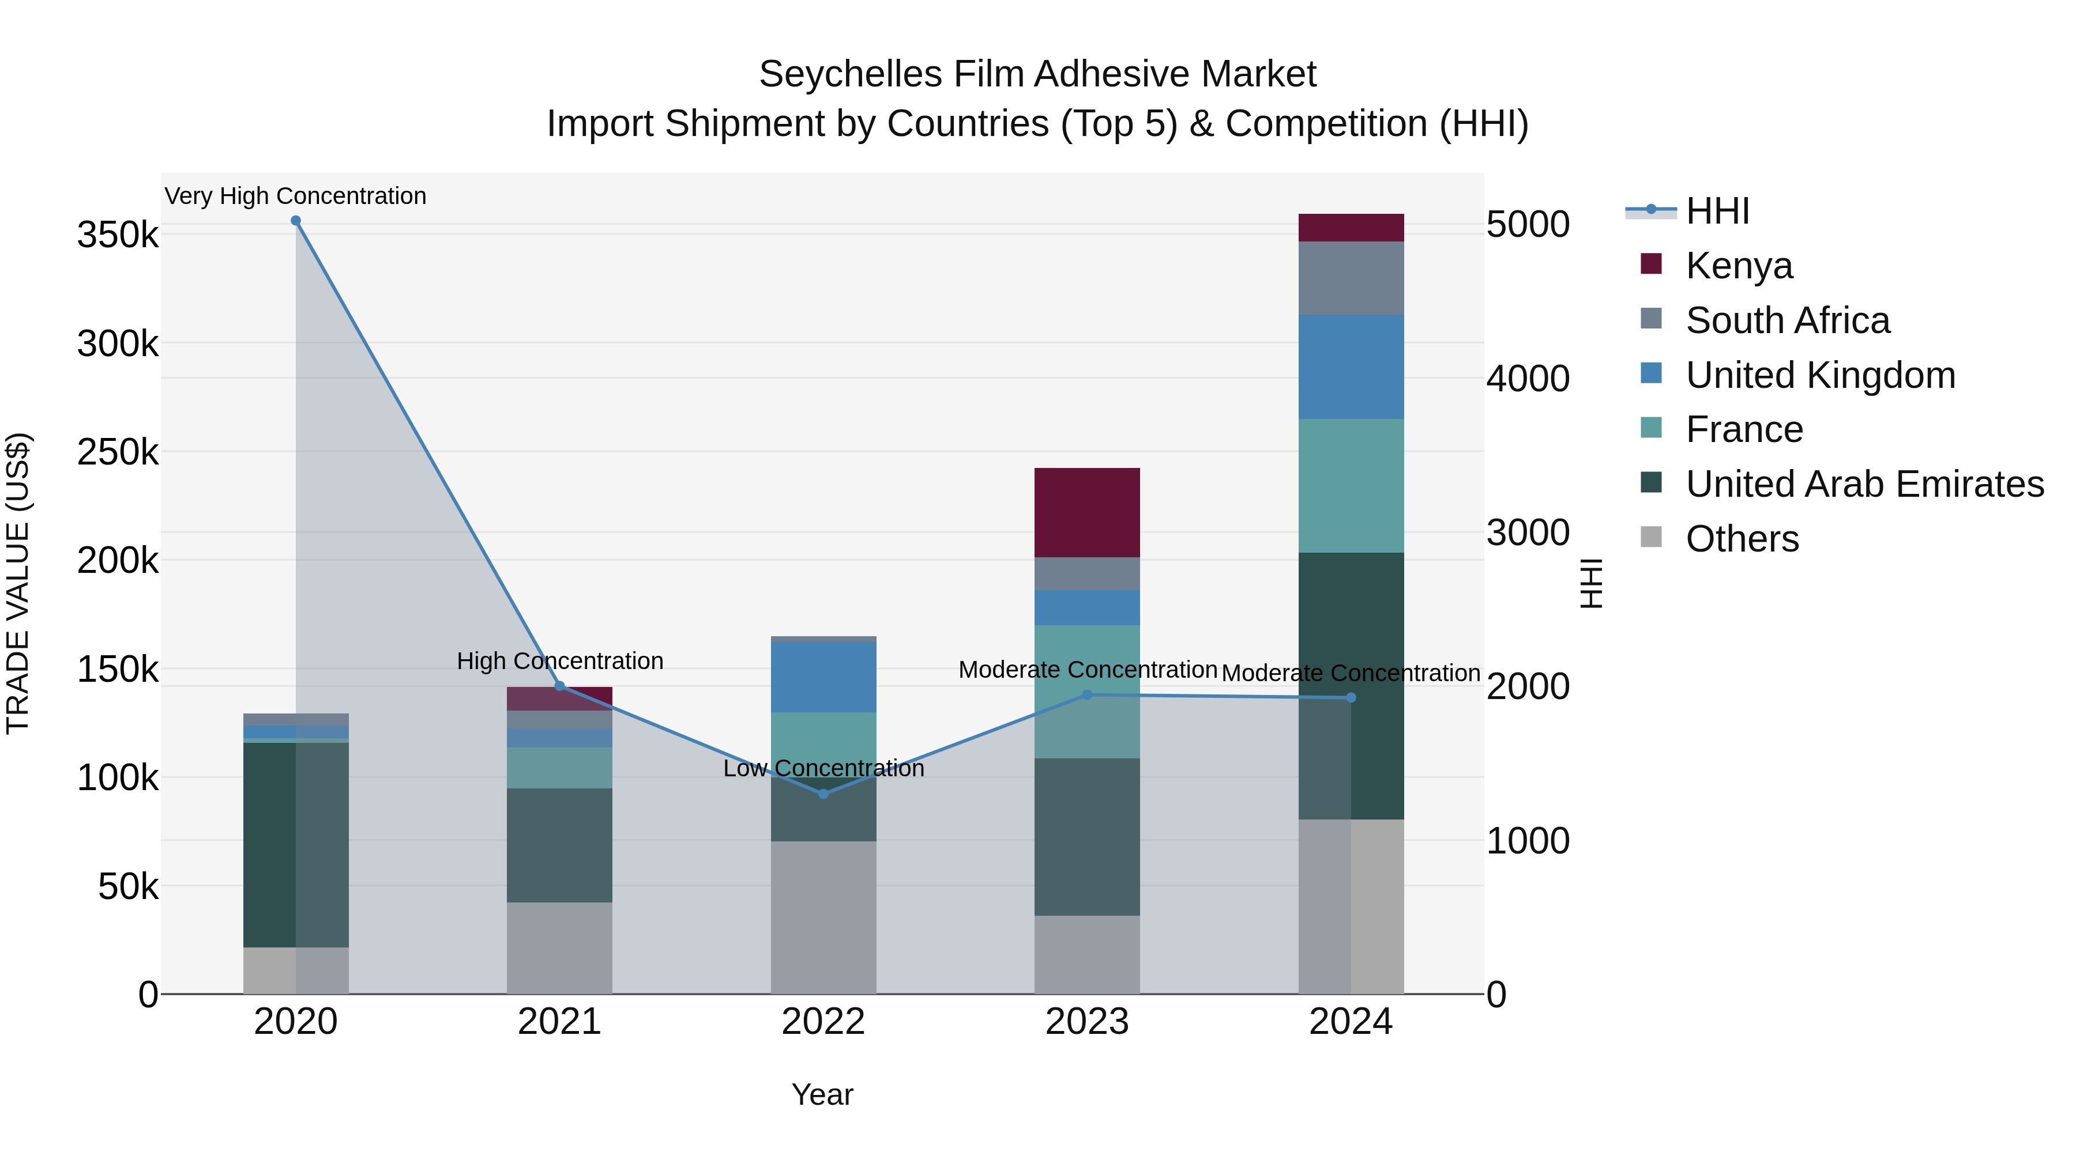The image size is (2076, 1167).
Task: Click the Kenya segment of the 2024 bar
Action: point(1352,228)
